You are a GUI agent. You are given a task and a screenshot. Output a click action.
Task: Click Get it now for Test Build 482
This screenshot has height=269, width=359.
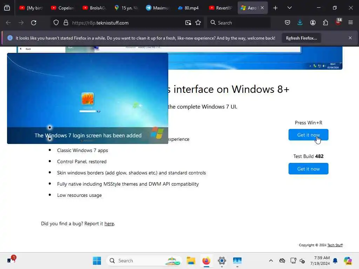pyautogui.click(x=309, y=169)
